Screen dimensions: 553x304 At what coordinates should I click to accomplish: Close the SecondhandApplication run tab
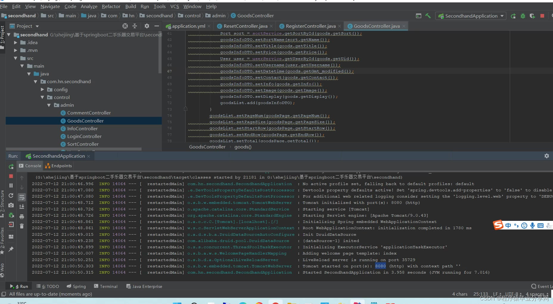88,156
